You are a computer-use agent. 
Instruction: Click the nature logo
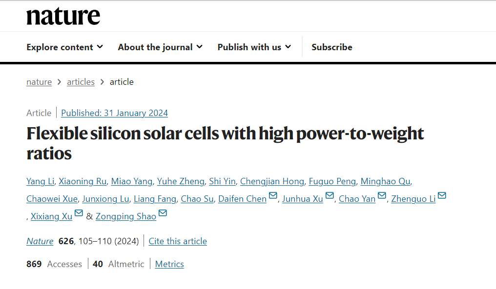pyautogui.click(x=63, y=17)
